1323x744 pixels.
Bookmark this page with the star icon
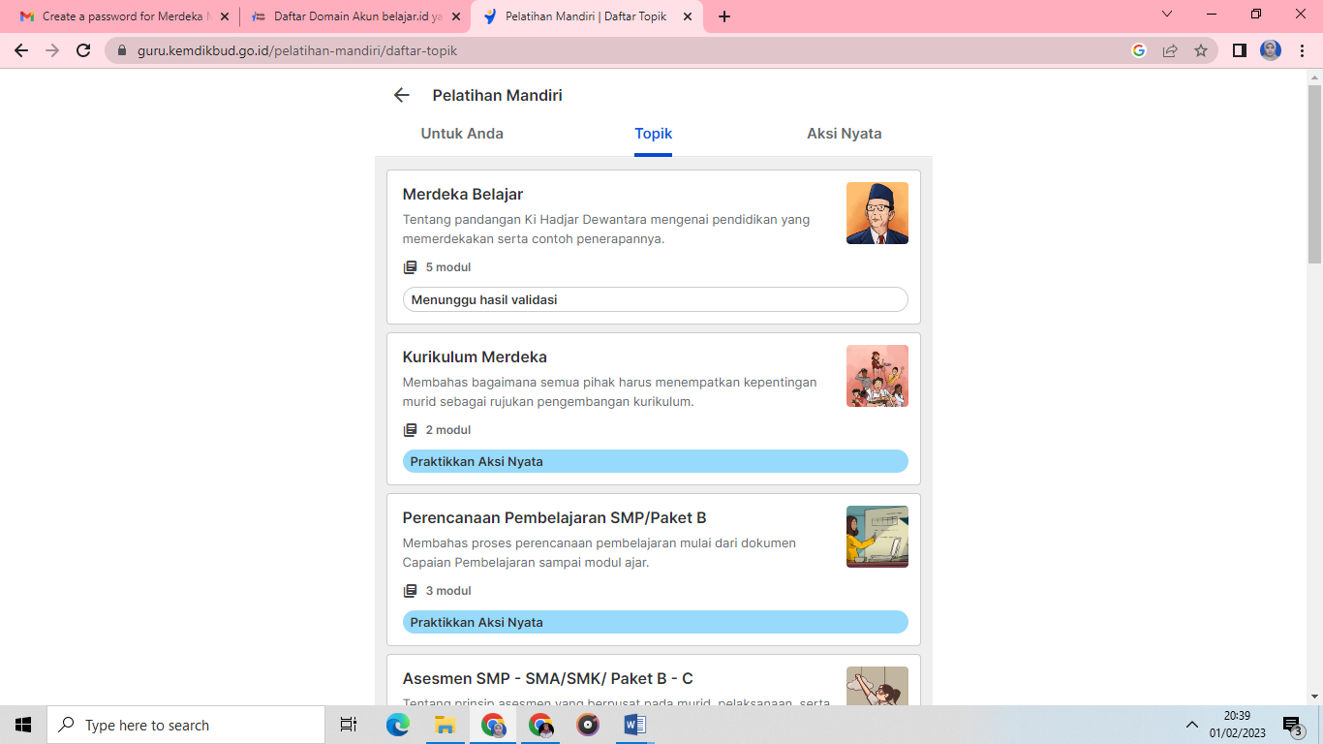[1201, 50]
